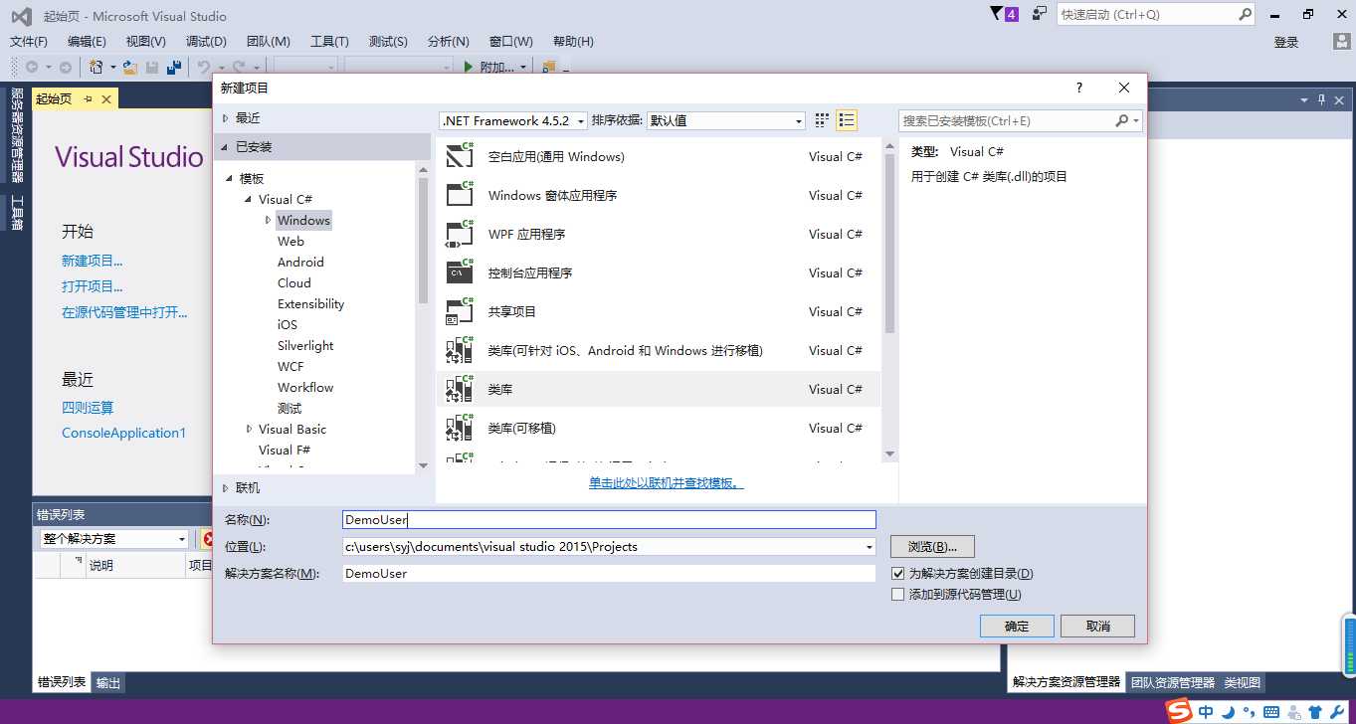This screenshot has height=724, width=1356.
Task: Click 登录 sign-in link
Action: pos(1286,42)
